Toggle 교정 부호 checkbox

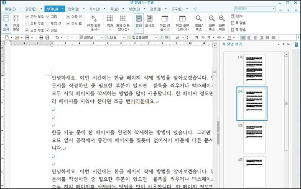pyautogui.click(x=27, y=30)
